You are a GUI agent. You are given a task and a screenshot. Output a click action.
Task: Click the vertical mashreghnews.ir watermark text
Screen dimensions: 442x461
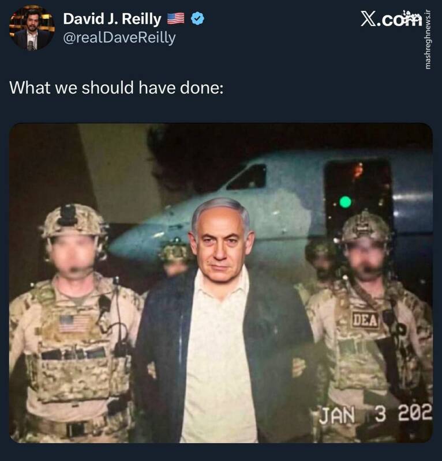click(428, 39)
